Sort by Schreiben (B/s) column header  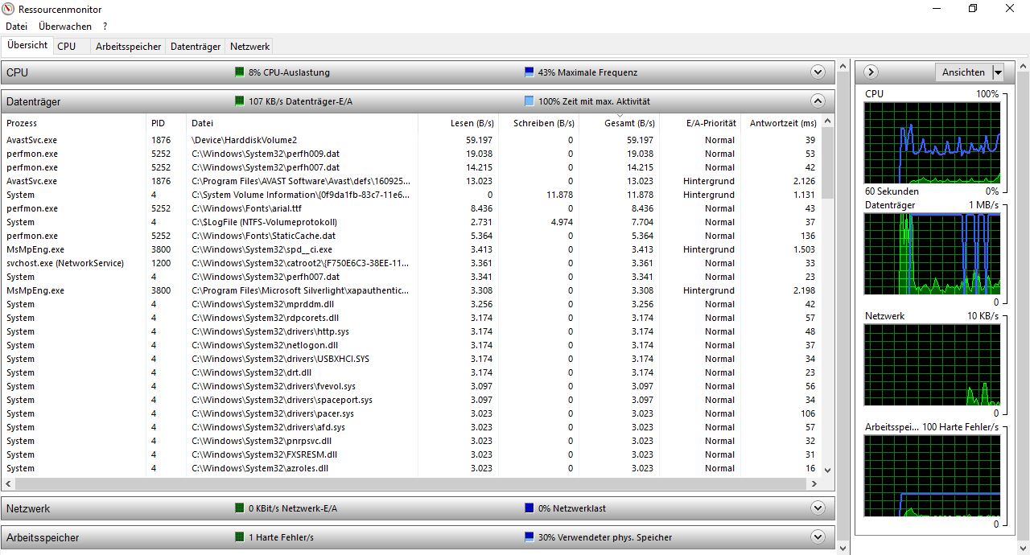[538, 123]
